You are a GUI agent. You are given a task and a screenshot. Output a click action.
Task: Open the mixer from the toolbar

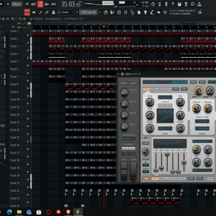point(126,12)
